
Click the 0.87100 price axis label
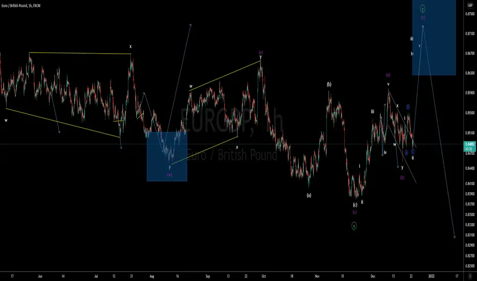pos(470,34)
